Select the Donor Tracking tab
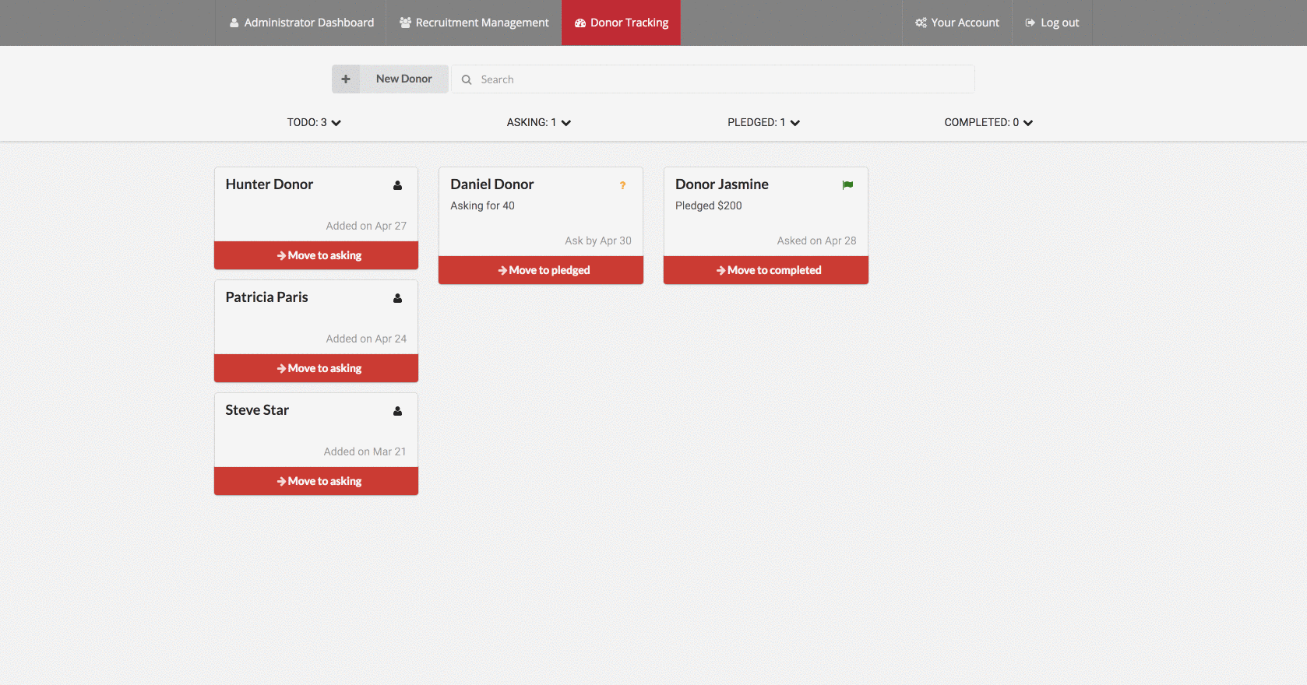 tap(621, 23)
